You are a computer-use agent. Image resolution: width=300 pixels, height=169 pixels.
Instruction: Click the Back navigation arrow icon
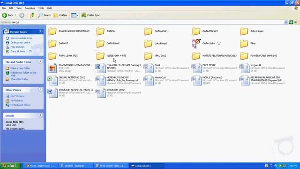pyautogui.click(x=4, y=15)
